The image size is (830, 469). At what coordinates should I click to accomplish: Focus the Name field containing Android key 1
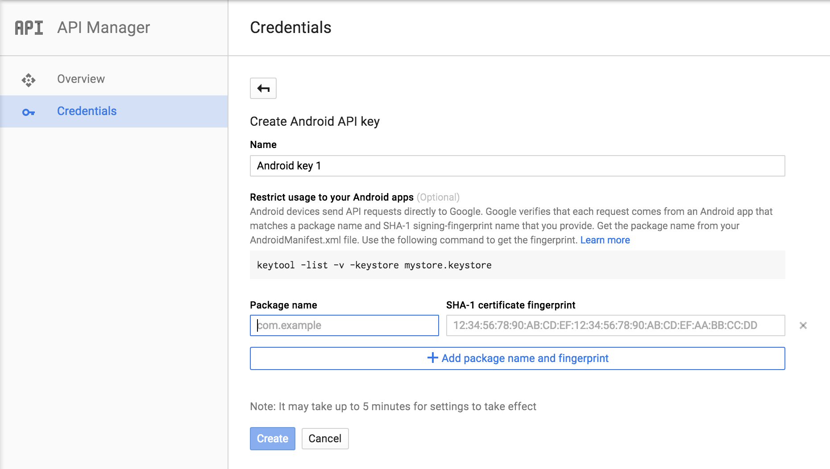pyautogui.click(x=517, y=166)
